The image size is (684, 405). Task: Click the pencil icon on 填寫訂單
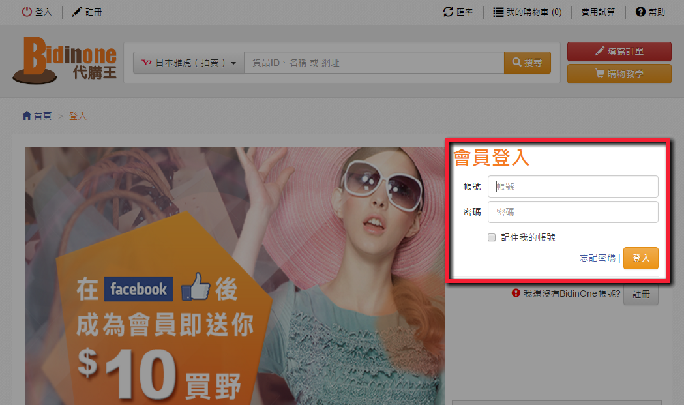click(600, 51)
